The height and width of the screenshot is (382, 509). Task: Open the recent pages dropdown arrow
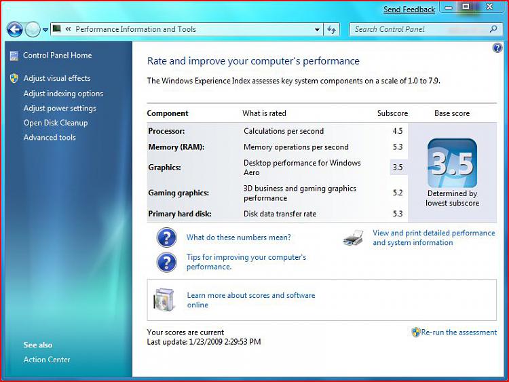45,30
